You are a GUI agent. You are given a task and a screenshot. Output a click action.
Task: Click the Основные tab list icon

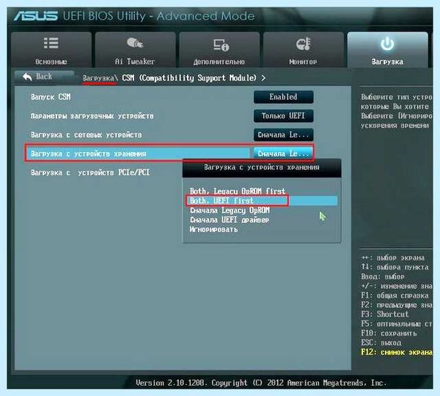tap(51, 43)
